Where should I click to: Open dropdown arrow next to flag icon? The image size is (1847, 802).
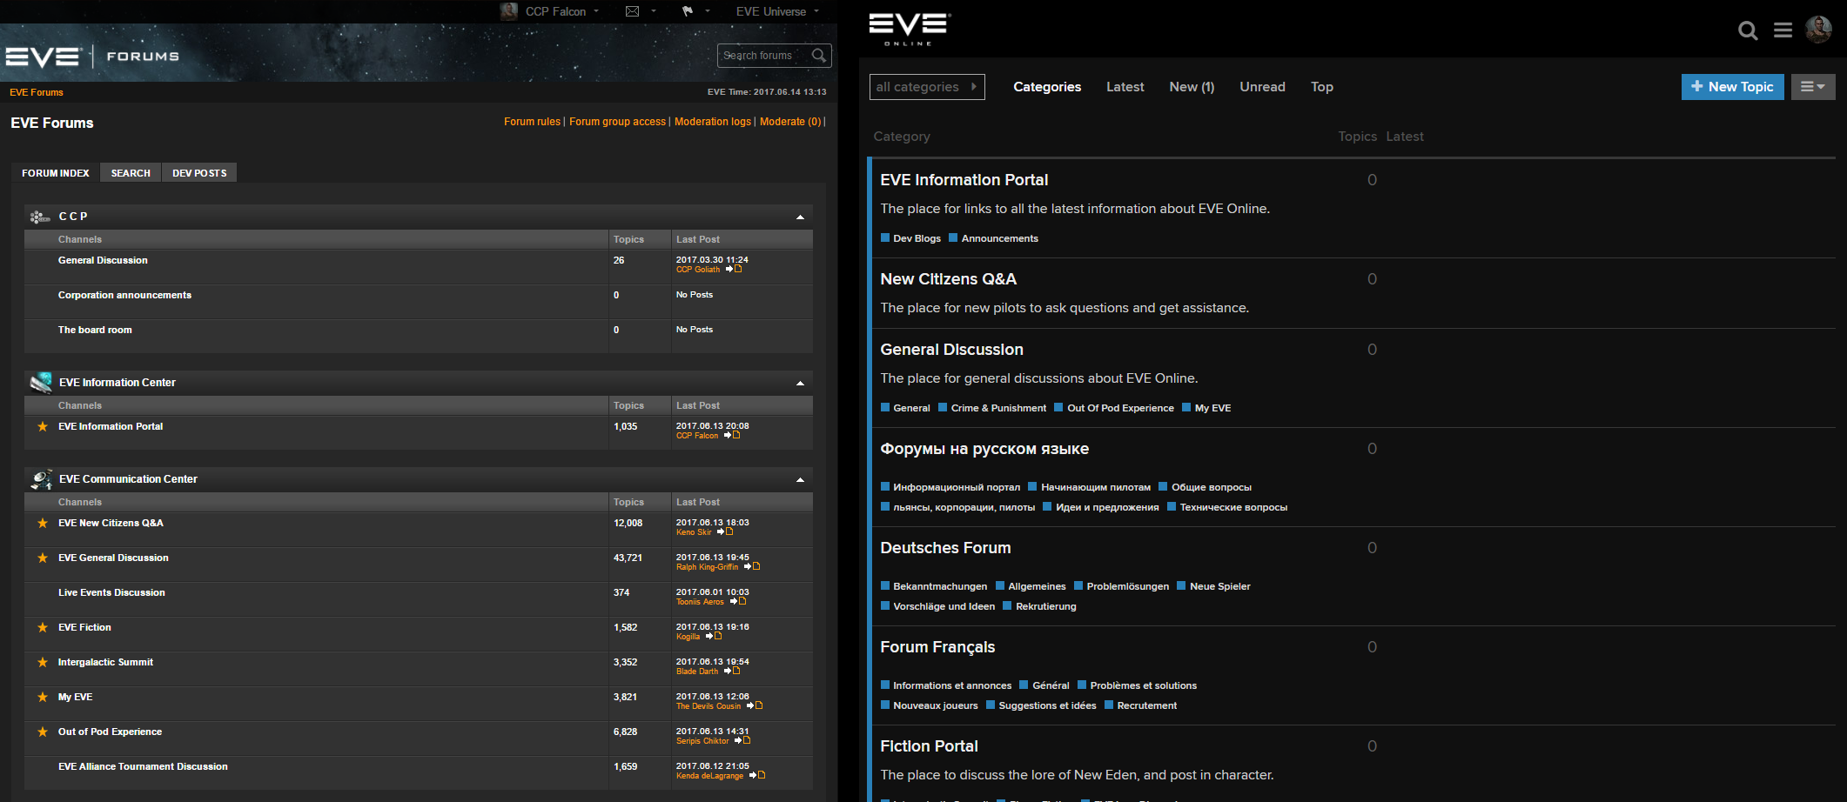708,11
